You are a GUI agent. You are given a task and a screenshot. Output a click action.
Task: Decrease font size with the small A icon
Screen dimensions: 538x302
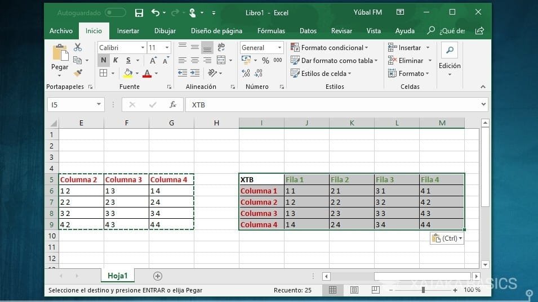(166, 60)
